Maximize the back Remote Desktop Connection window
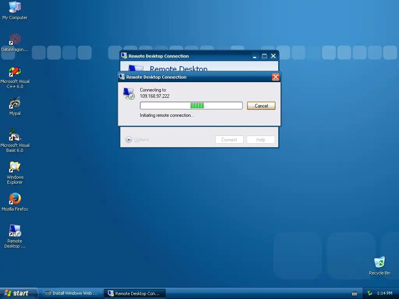The width and height of the screenshot is (399, 299). [264, 56]
